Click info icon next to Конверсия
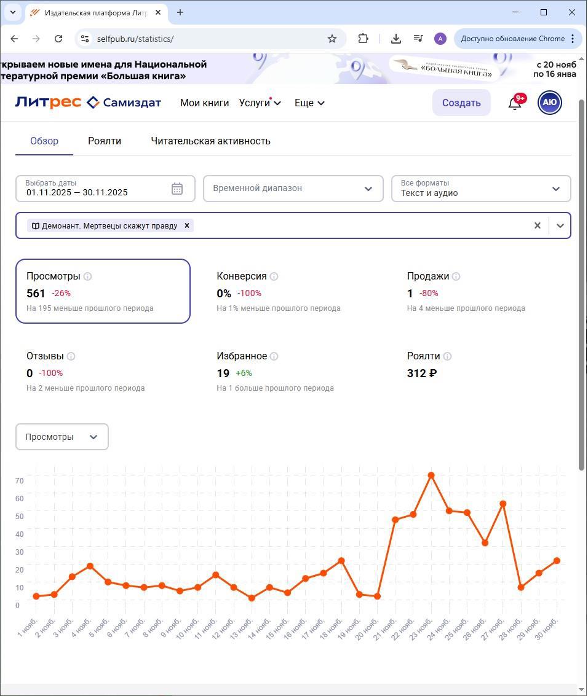Image resolution: width=588 pixels, height=696 pixels. 274,276
